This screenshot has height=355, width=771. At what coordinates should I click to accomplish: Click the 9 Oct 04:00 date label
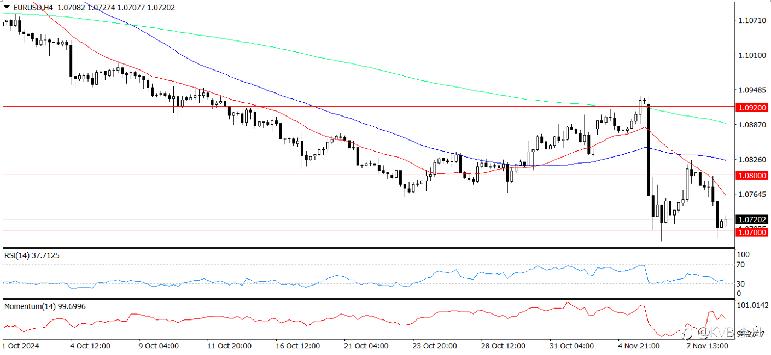click(x=159, y=346)
